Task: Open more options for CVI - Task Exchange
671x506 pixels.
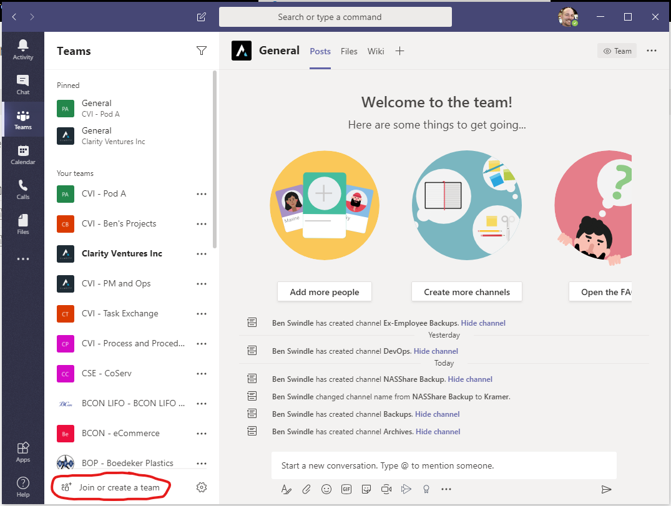Action: tap(202, 314)
